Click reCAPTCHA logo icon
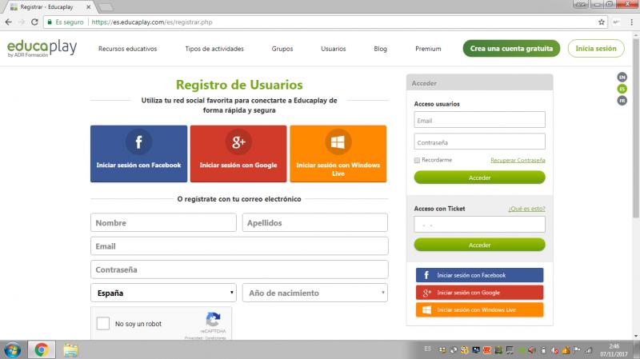640x359 pixels. point(213,319)
